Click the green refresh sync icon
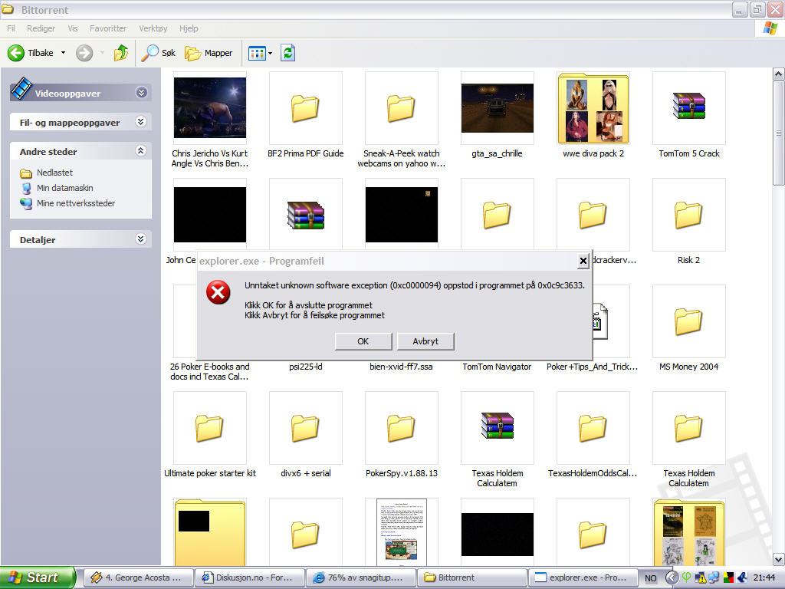 288,53
